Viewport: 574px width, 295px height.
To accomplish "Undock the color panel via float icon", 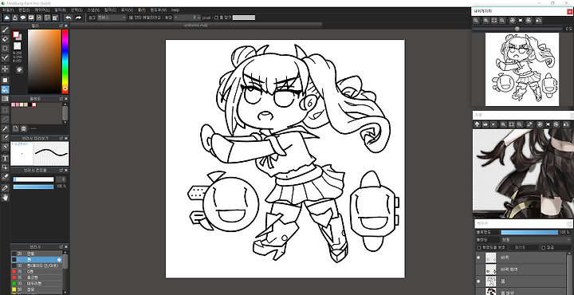I will [61, 26].
